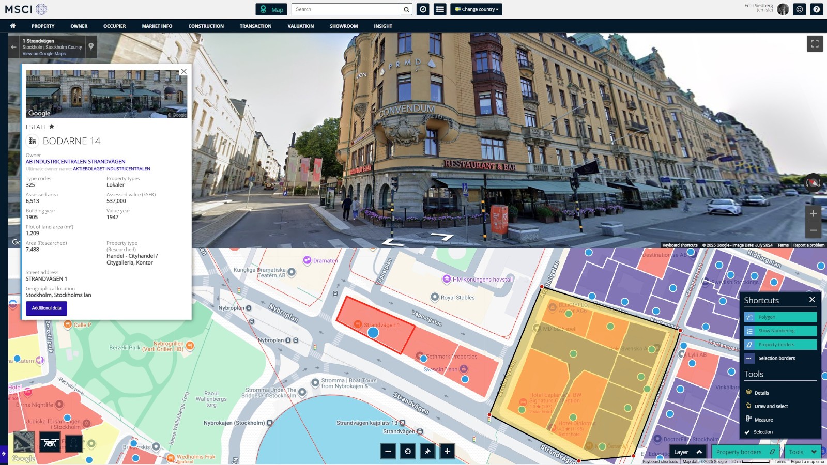Click the pin marker map control

pos(427,452)
